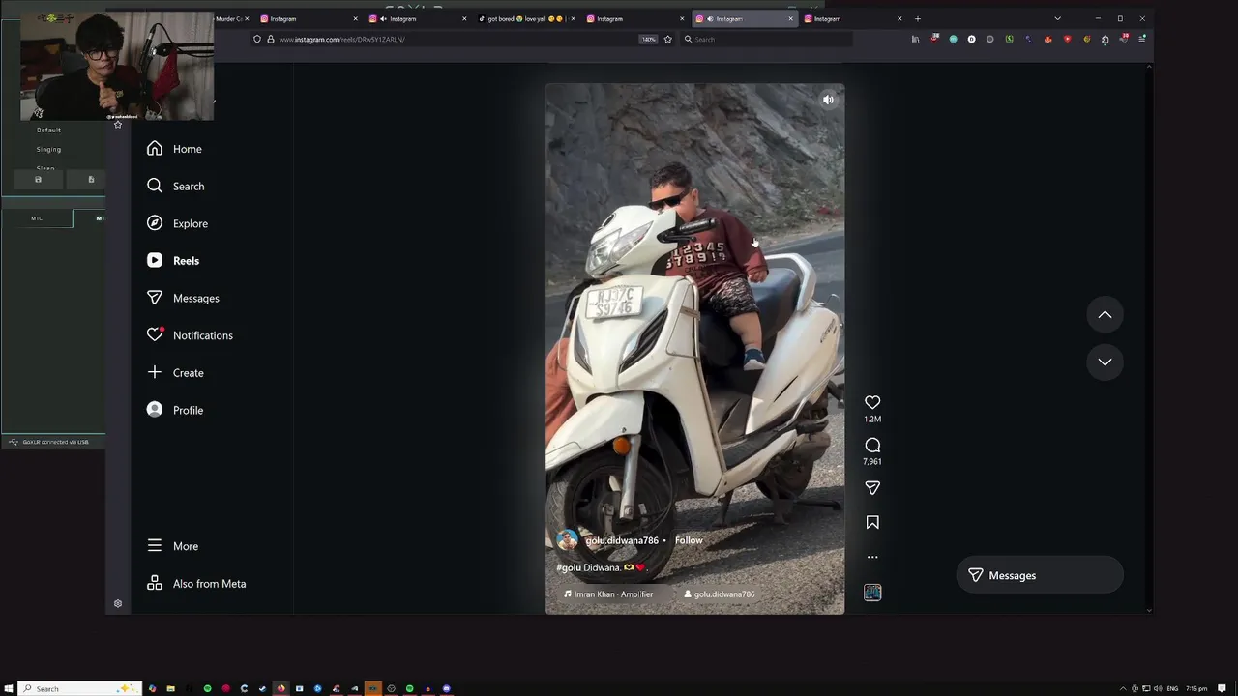Open the browser library icon
1238x696 pixels.
(x=915, y=40)
